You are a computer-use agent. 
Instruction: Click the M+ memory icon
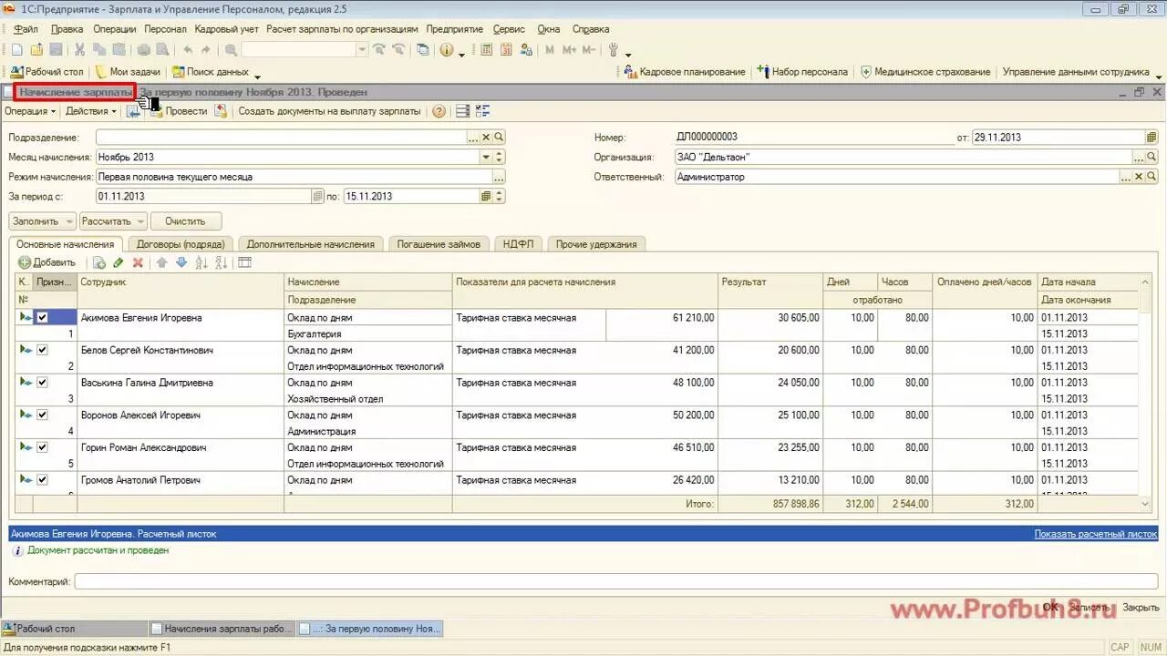click(570, 50)
